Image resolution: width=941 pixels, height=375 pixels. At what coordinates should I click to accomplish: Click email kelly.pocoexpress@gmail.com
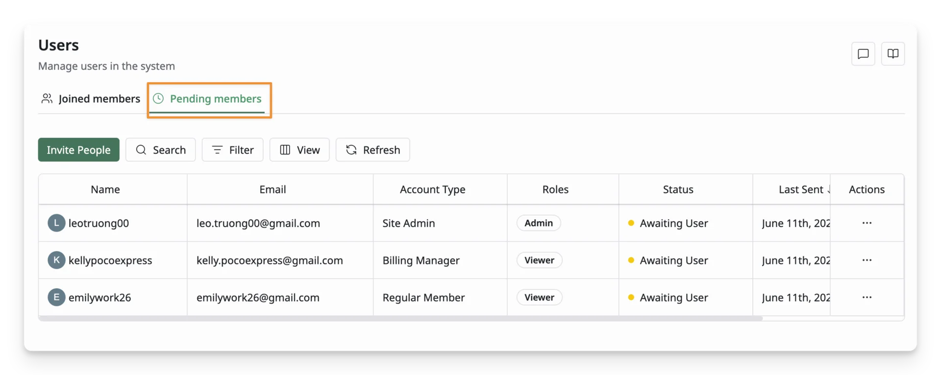coord(270,260)
